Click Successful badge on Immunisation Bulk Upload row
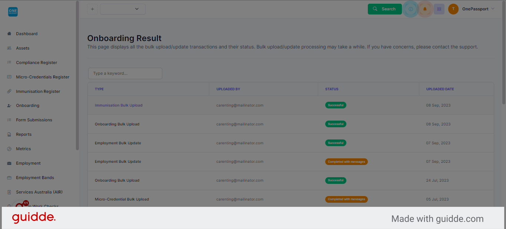506x229 pixels. pyautogui.click(x=336, y=105)
